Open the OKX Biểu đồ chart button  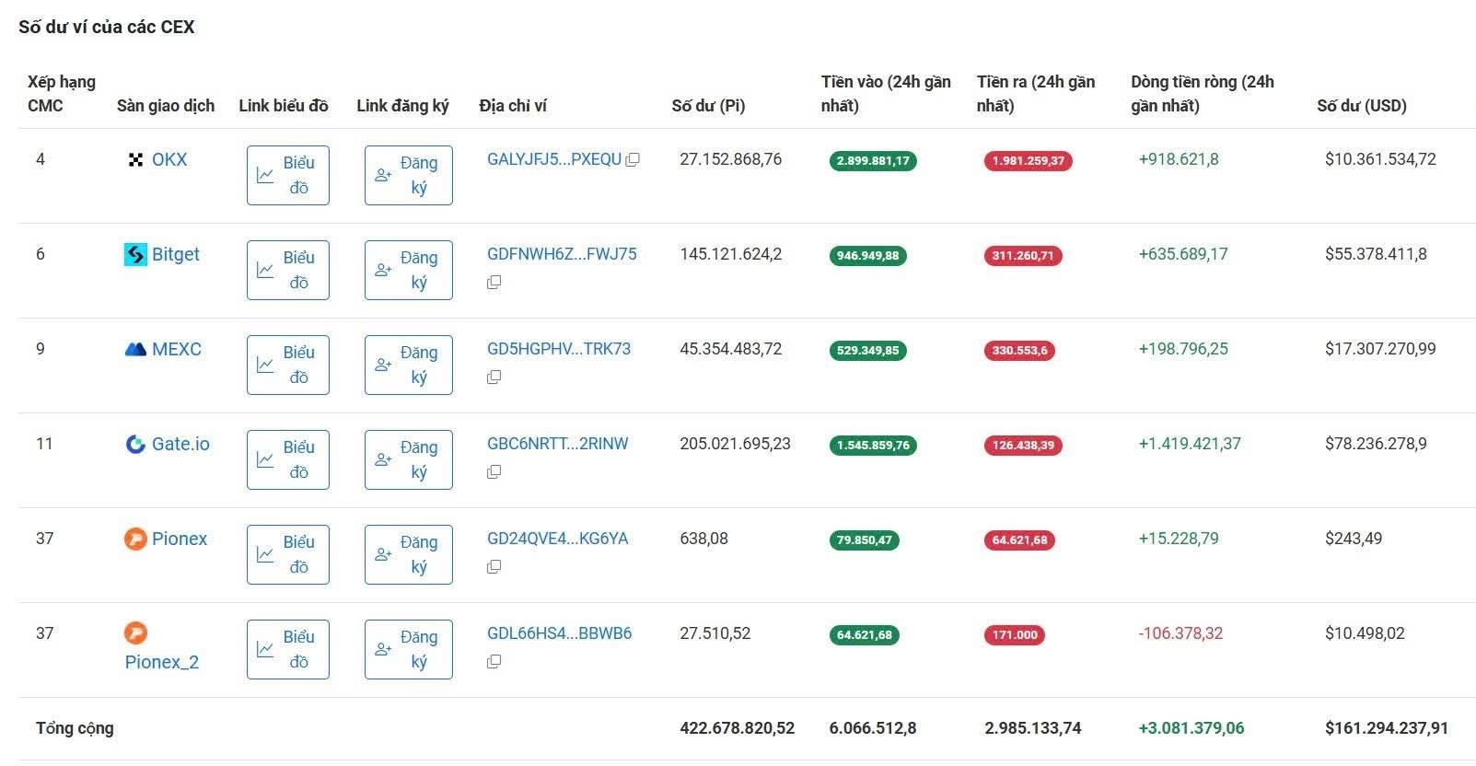(x=288, y=175)
